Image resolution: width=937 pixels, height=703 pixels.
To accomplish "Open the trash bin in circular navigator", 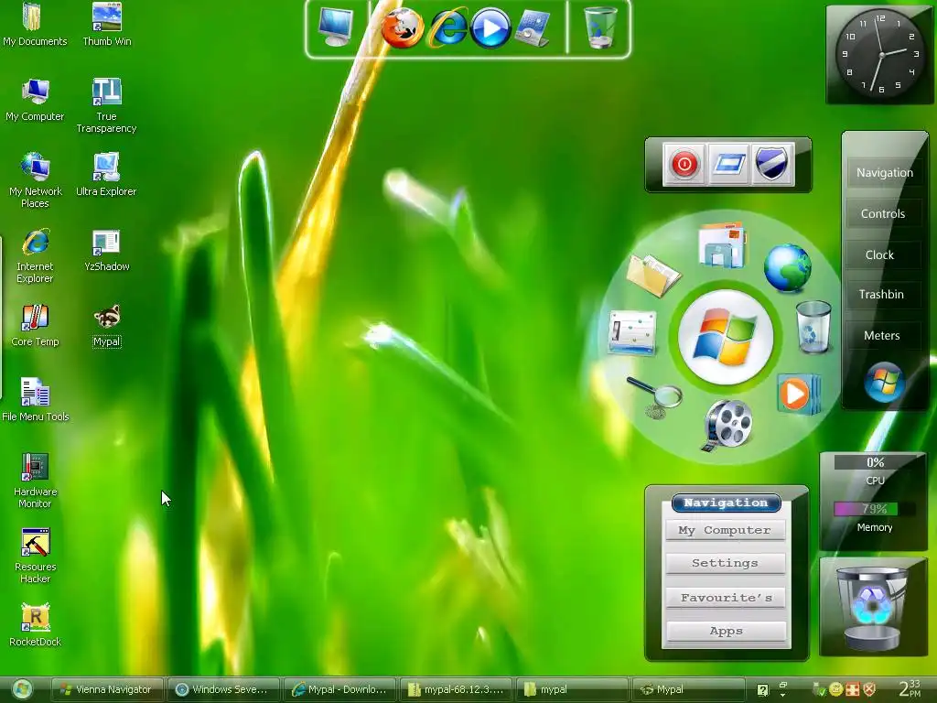I will (813, 327).
